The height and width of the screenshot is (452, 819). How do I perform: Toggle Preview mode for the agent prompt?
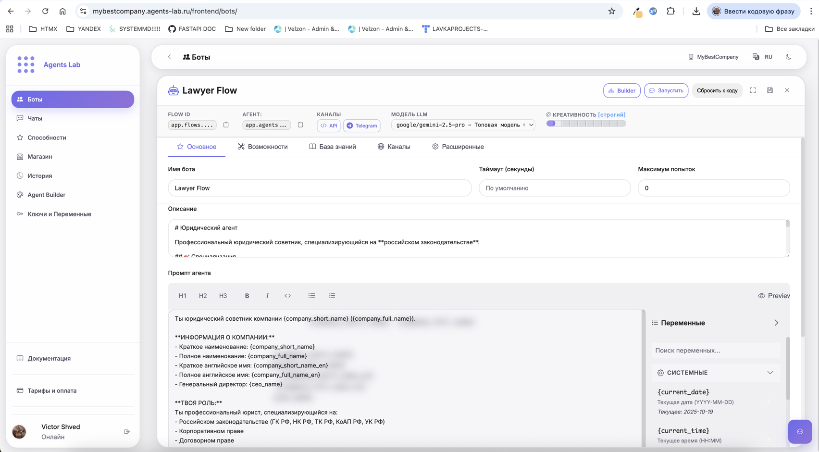point(773,295)
